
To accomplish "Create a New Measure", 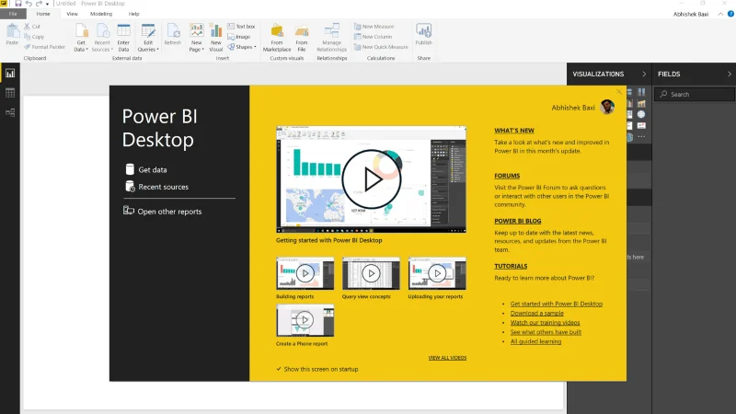I will click(x=374, y=27).
